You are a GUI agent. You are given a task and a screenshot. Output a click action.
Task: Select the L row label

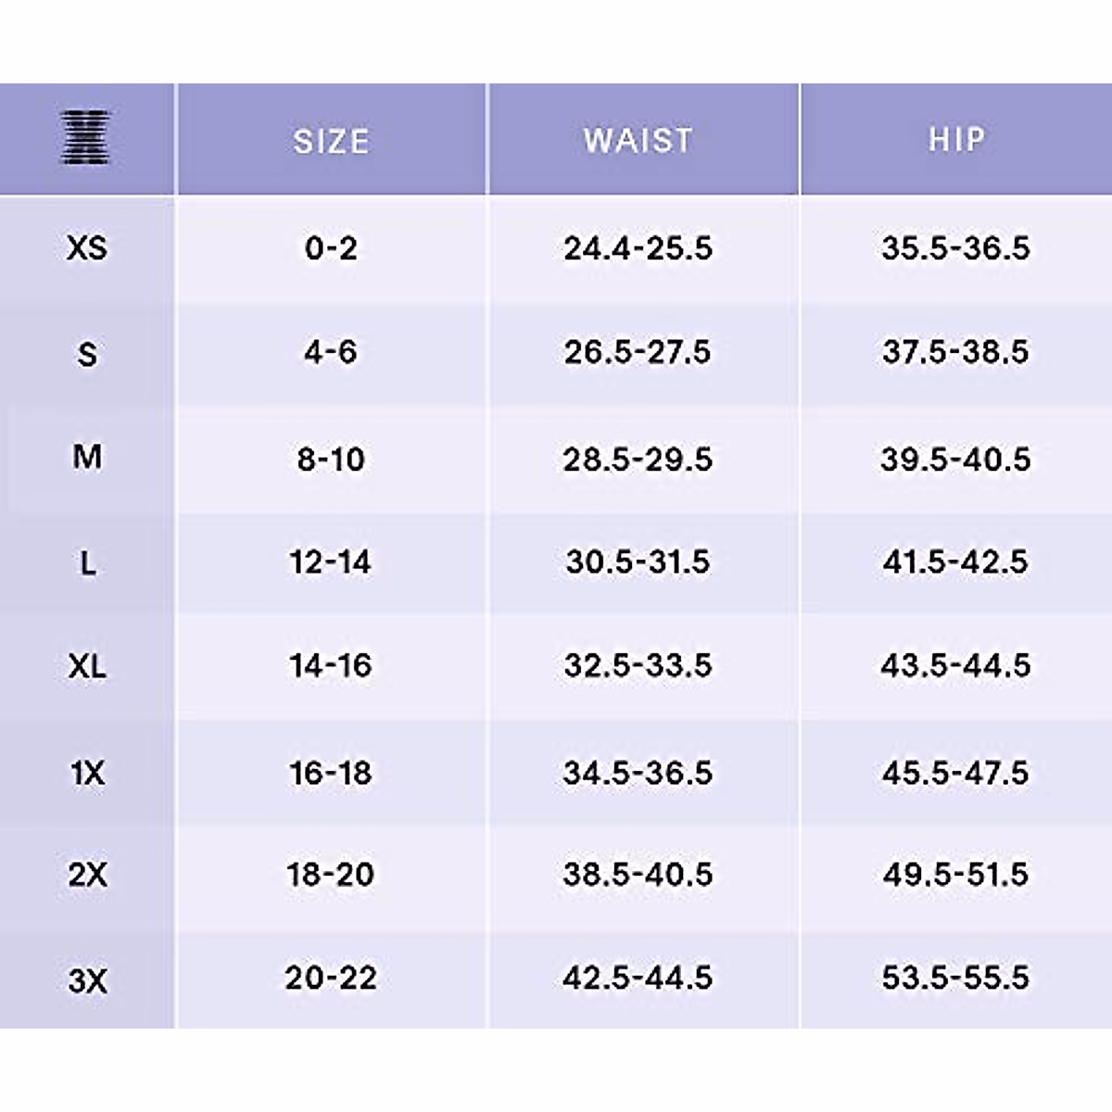coord(87,562)
